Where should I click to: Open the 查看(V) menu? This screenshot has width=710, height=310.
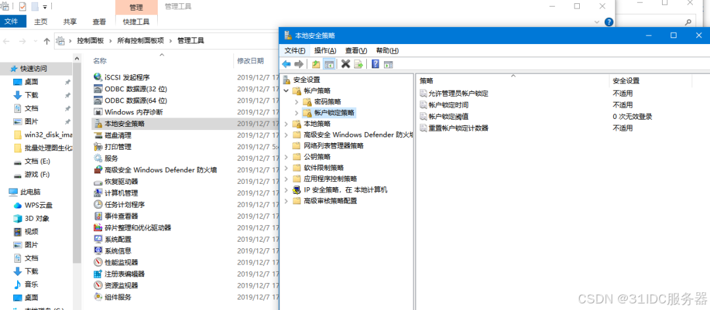click(x=356, y=51)
